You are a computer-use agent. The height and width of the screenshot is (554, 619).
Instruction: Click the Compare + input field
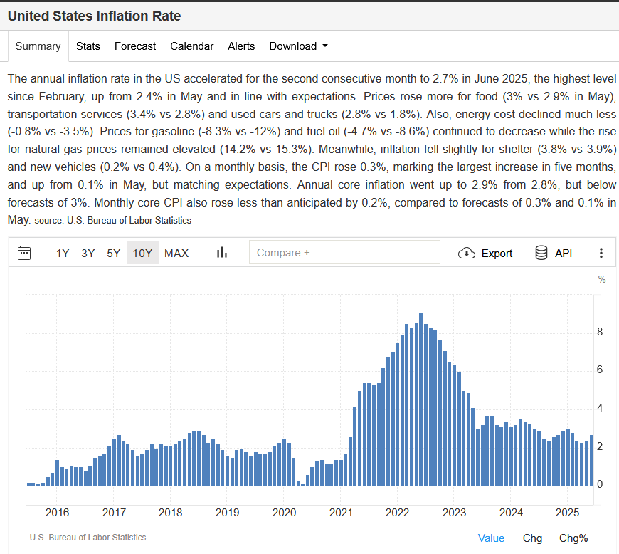point(344,252)
